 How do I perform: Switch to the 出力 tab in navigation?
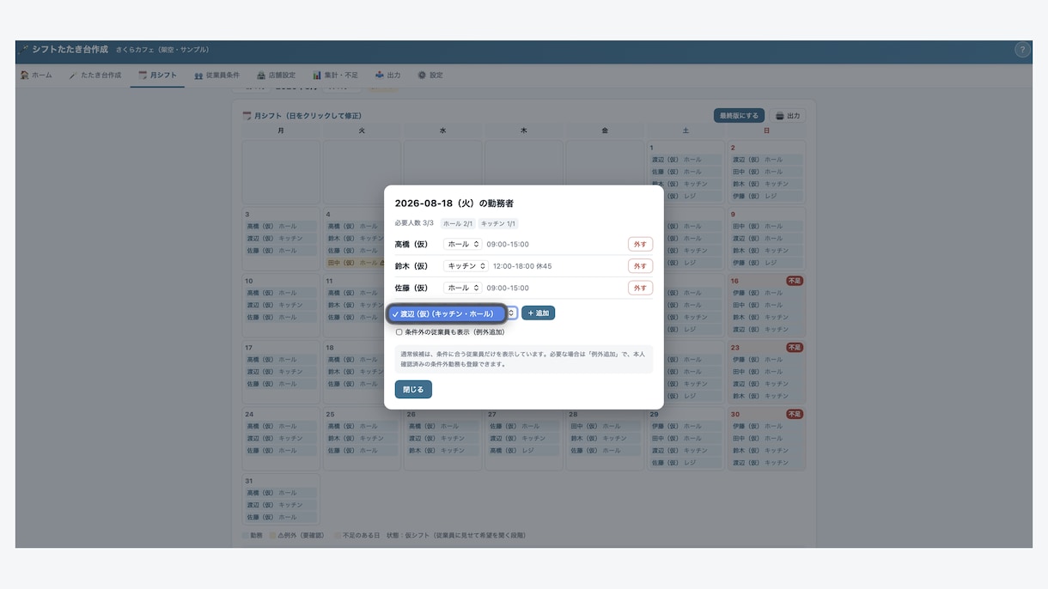(x=387, y=76)
